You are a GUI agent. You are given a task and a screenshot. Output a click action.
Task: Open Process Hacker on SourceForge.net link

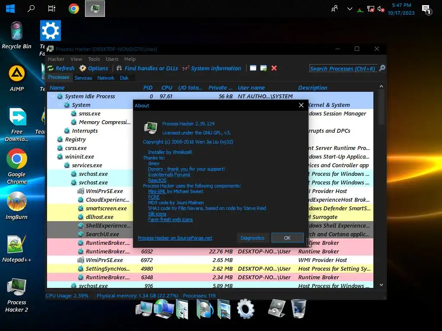175,238
